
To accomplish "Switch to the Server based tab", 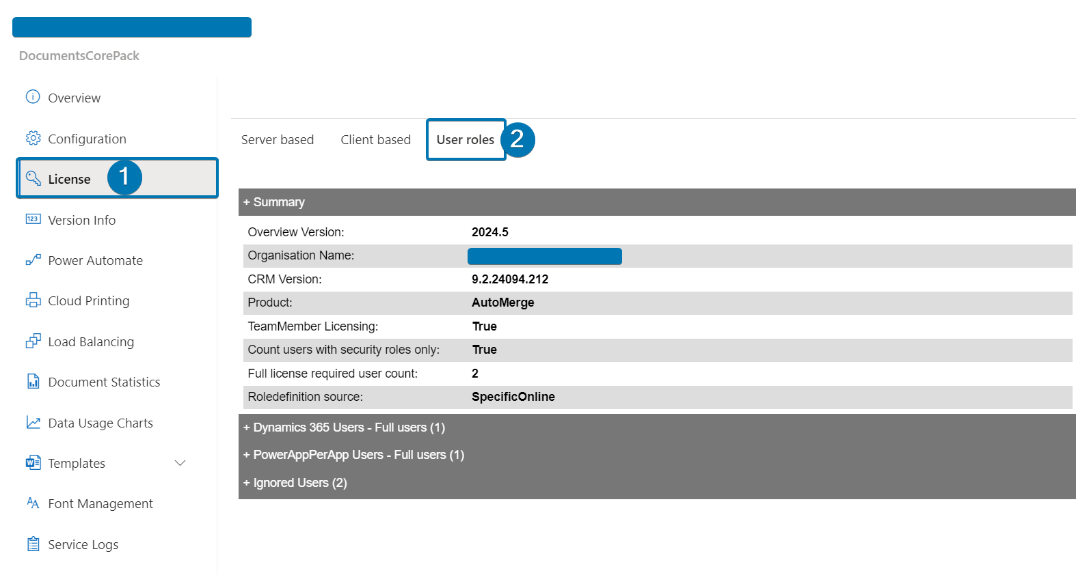I will [x=278, y=140].
